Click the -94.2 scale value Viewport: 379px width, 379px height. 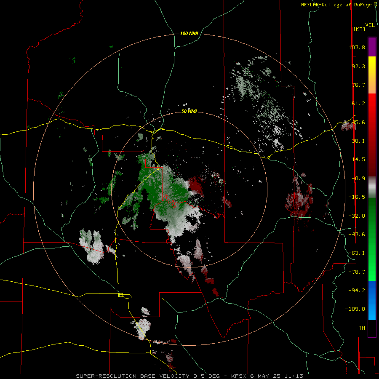[357, 291]
